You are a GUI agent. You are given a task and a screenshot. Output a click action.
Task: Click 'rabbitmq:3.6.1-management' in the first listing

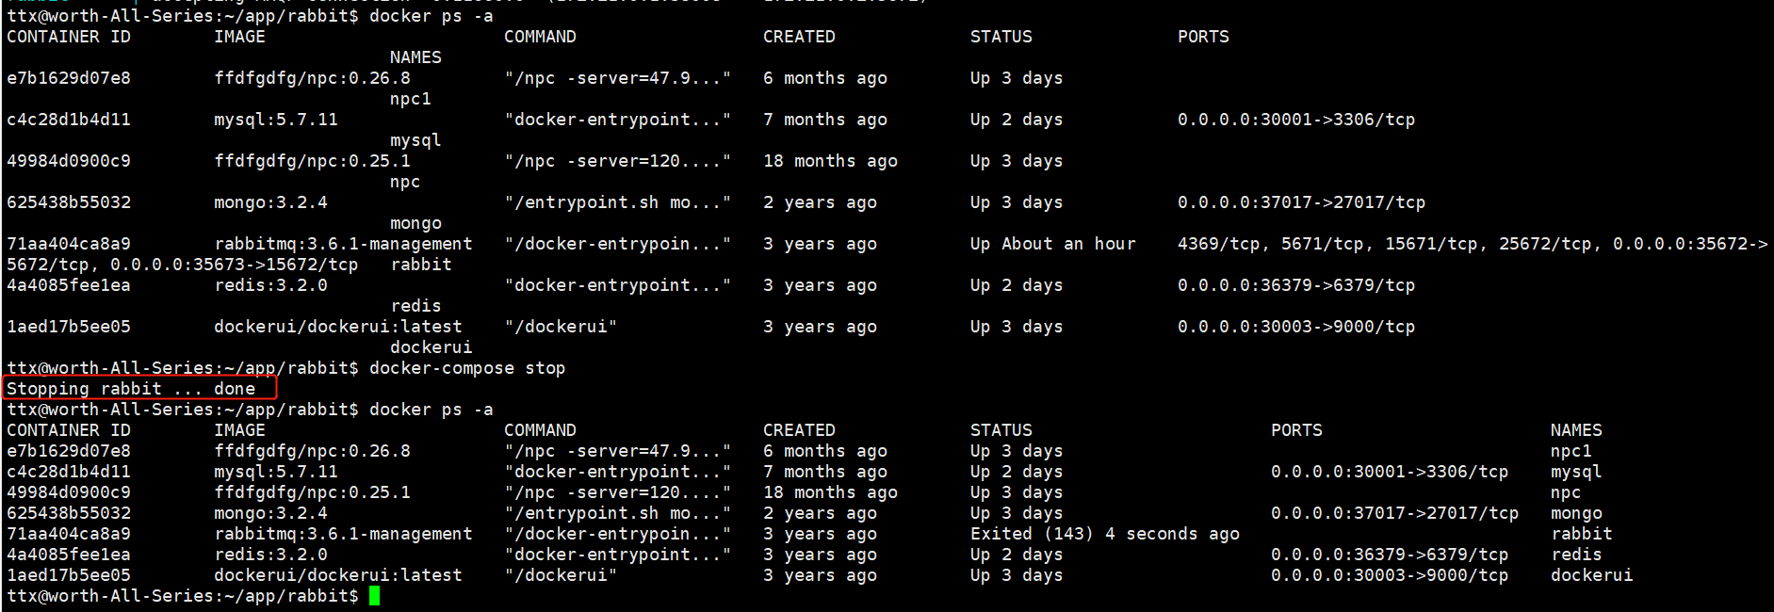tap(343, 244)
